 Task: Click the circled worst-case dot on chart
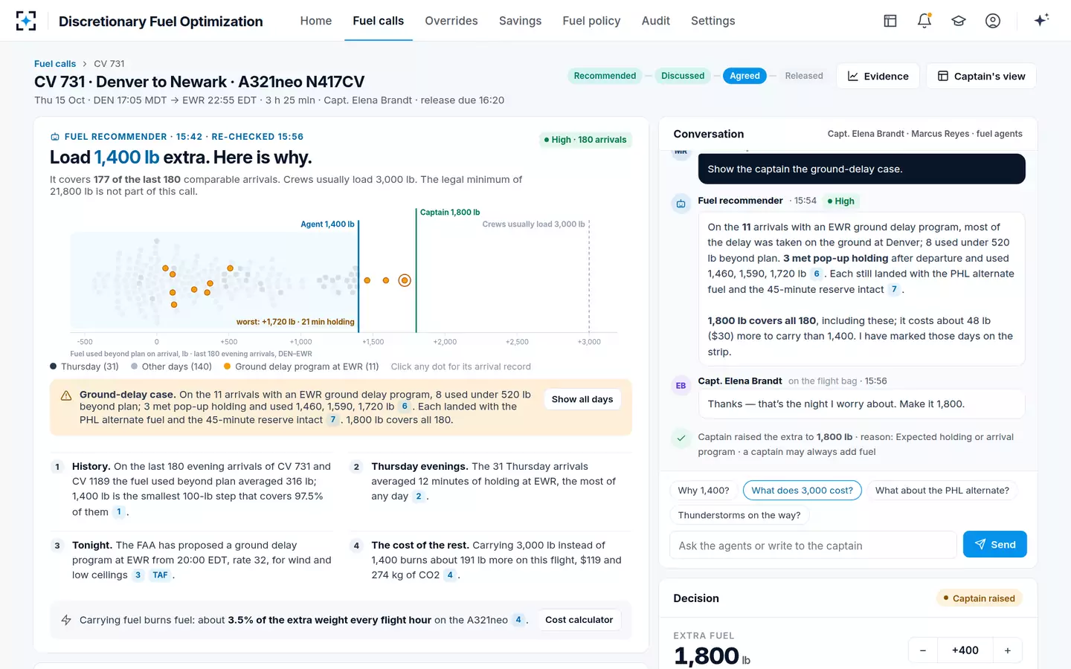pos(405,280)
